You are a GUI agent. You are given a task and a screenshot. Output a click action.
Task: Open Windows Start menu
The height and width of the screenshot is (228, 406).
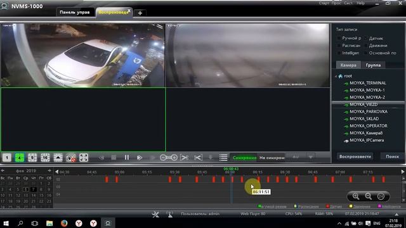tap(6, 223)
